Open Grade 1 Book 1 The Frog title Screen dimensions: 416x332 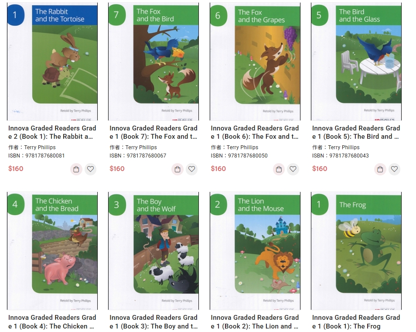pos(356,322)
